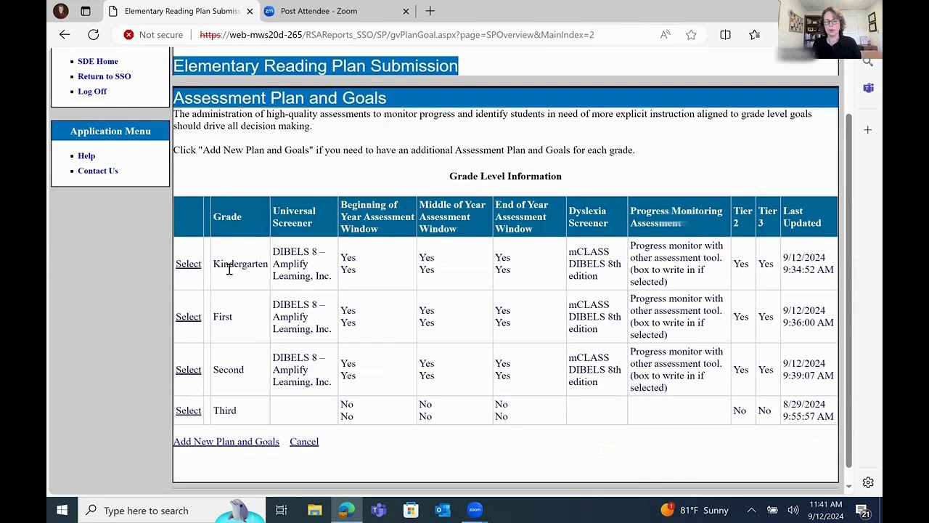Image resolution: width=929 pixels, height=523 pixels.
Task: Click the Assessment Plan and Goals heading
Action: (279, 97)
